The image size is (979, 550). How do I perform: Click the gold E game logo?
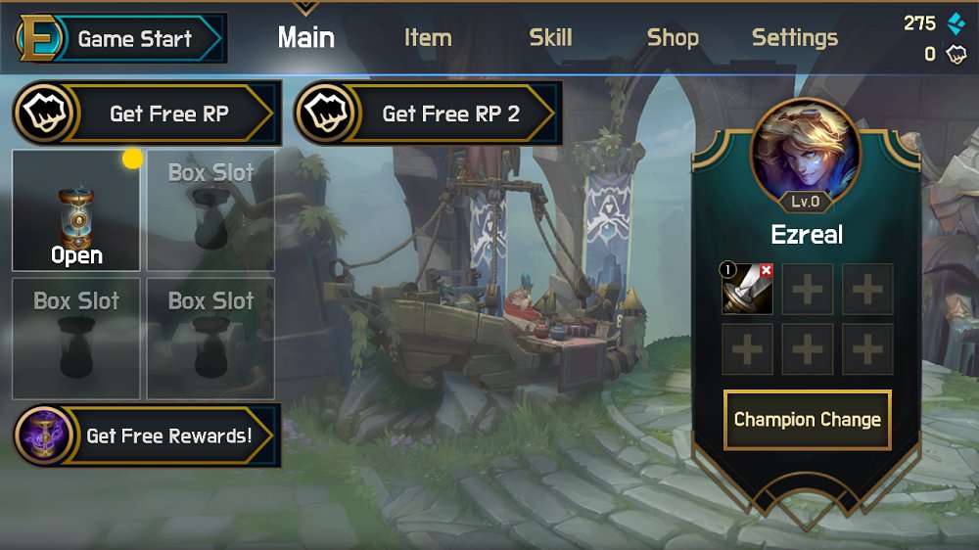39,38
